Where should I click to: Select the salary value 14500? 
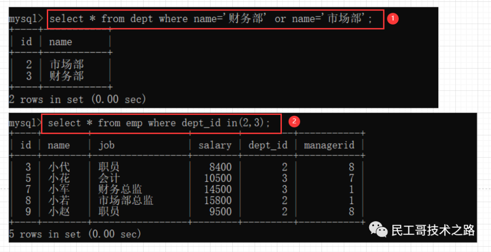[218, 189]
